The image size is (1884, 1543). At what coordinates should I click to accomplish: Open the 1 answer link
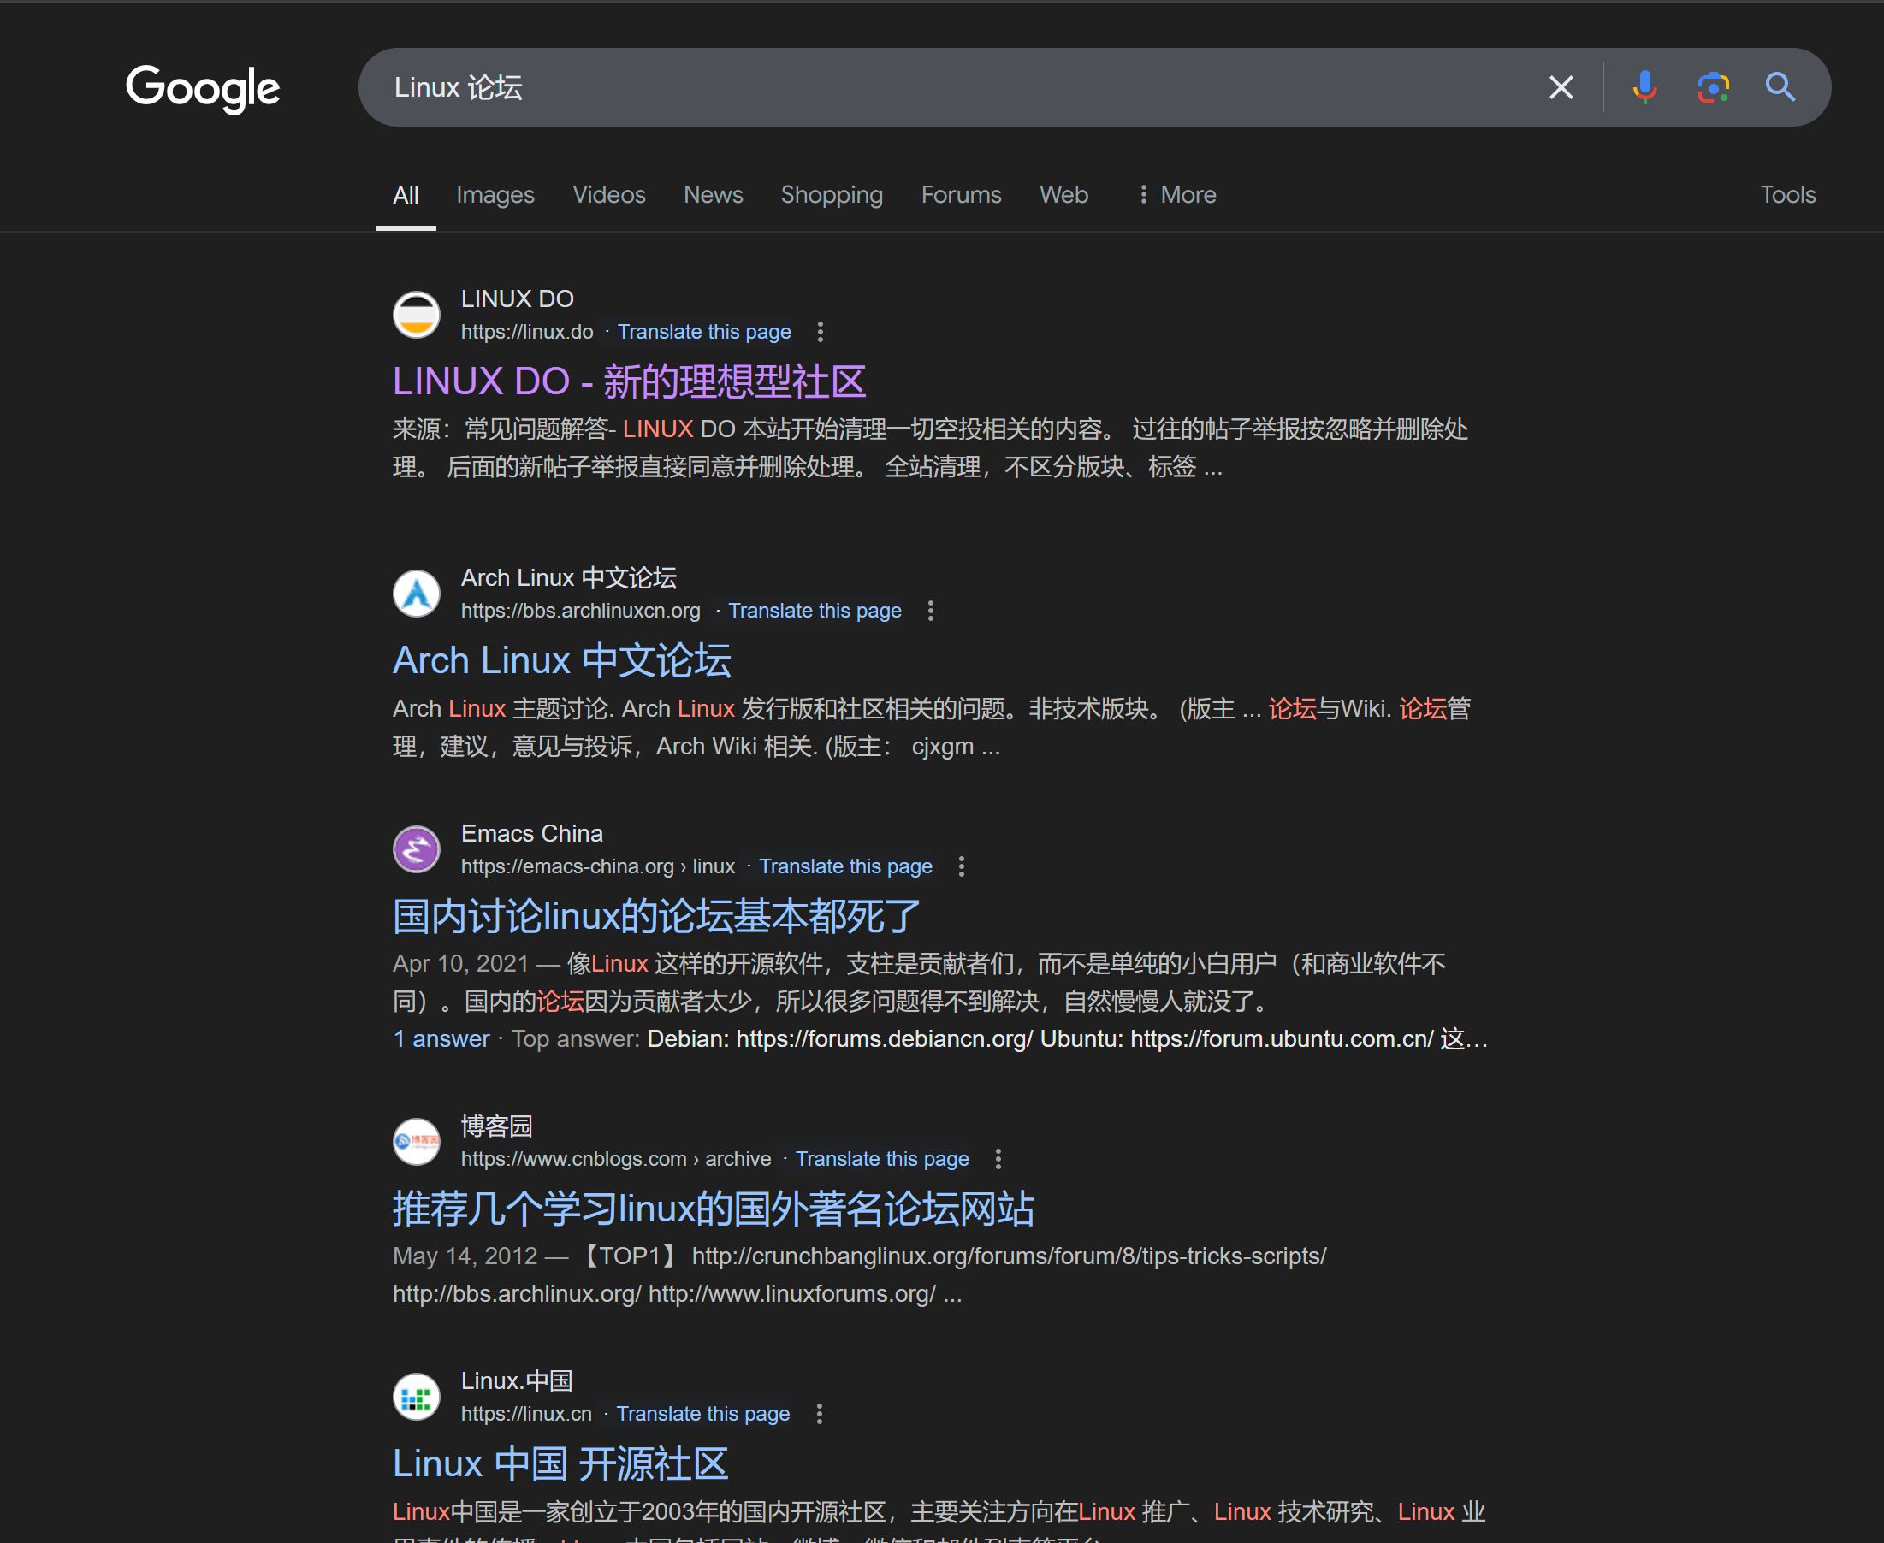coord(441,1039)
